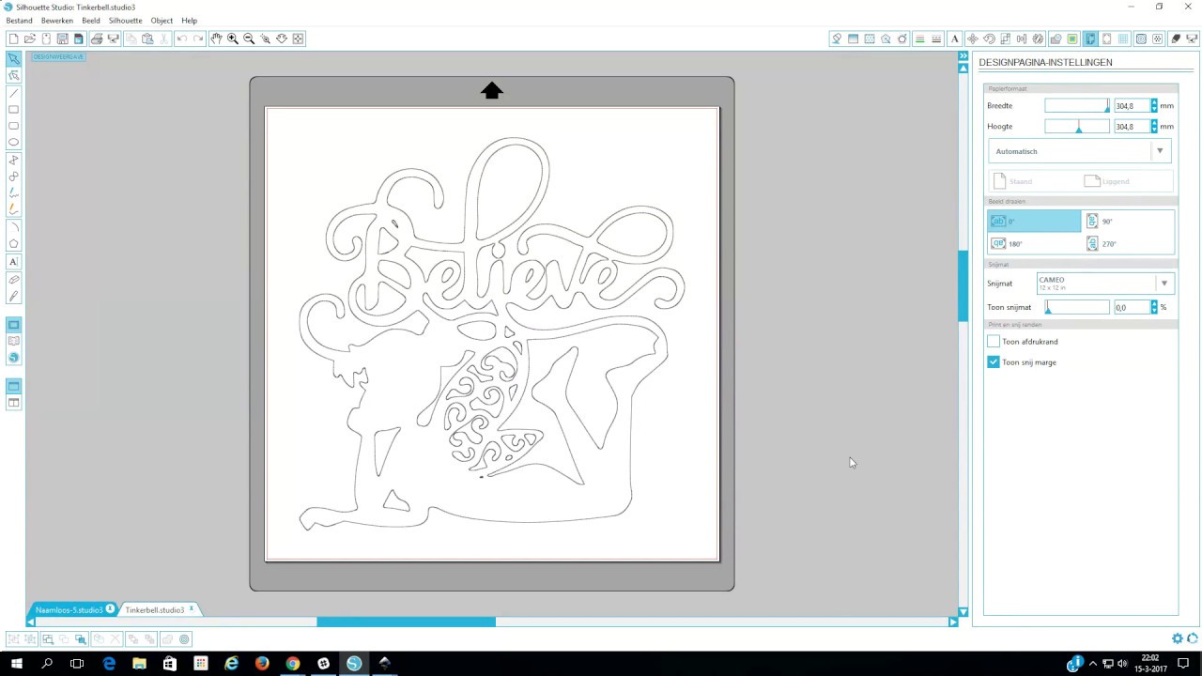Click the horizontal scrollbar thumb

click(x=406, y=622)
